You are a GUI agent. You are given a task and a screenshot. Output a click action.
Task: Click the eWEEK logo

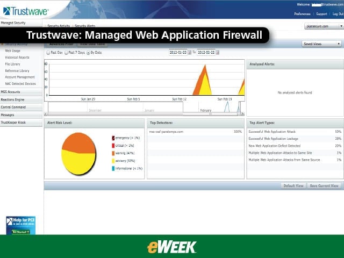click(x=172, y=247)
